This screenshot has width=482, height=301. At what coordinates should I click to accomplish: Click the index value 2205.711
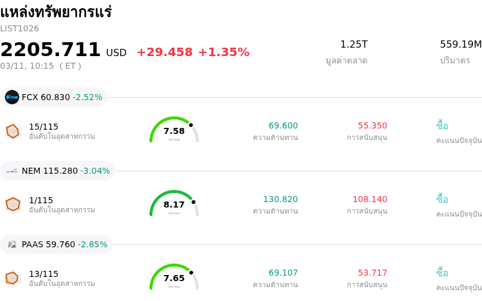tap(51, 50)
